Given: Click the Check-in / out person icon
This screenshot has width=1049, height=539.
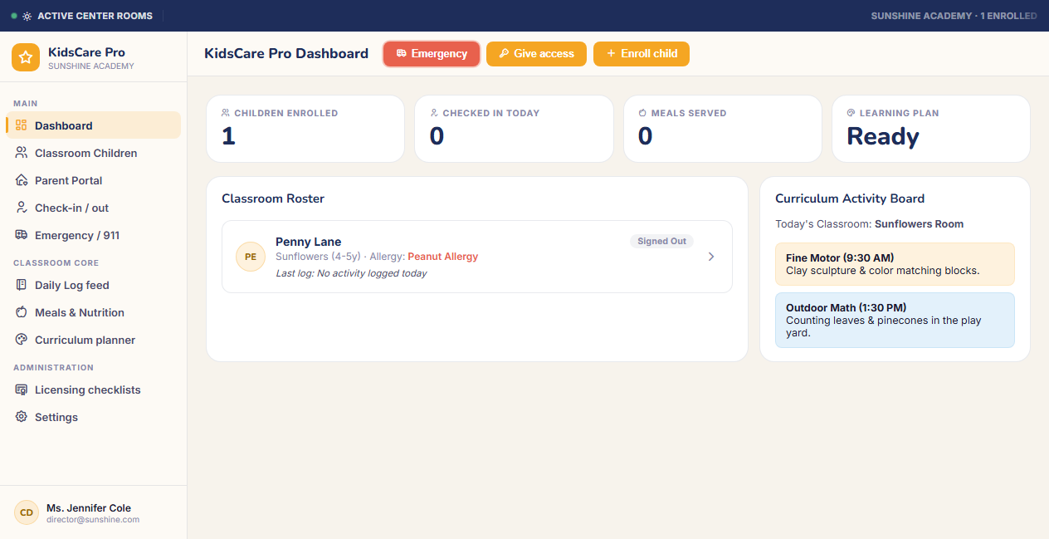Looking at the screenshot, I should click(22, 208).
